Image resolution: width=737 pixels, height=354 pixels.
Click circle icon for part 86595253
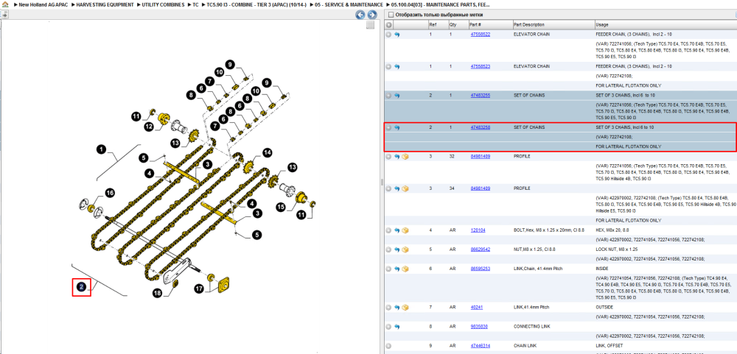pos(388,269)
